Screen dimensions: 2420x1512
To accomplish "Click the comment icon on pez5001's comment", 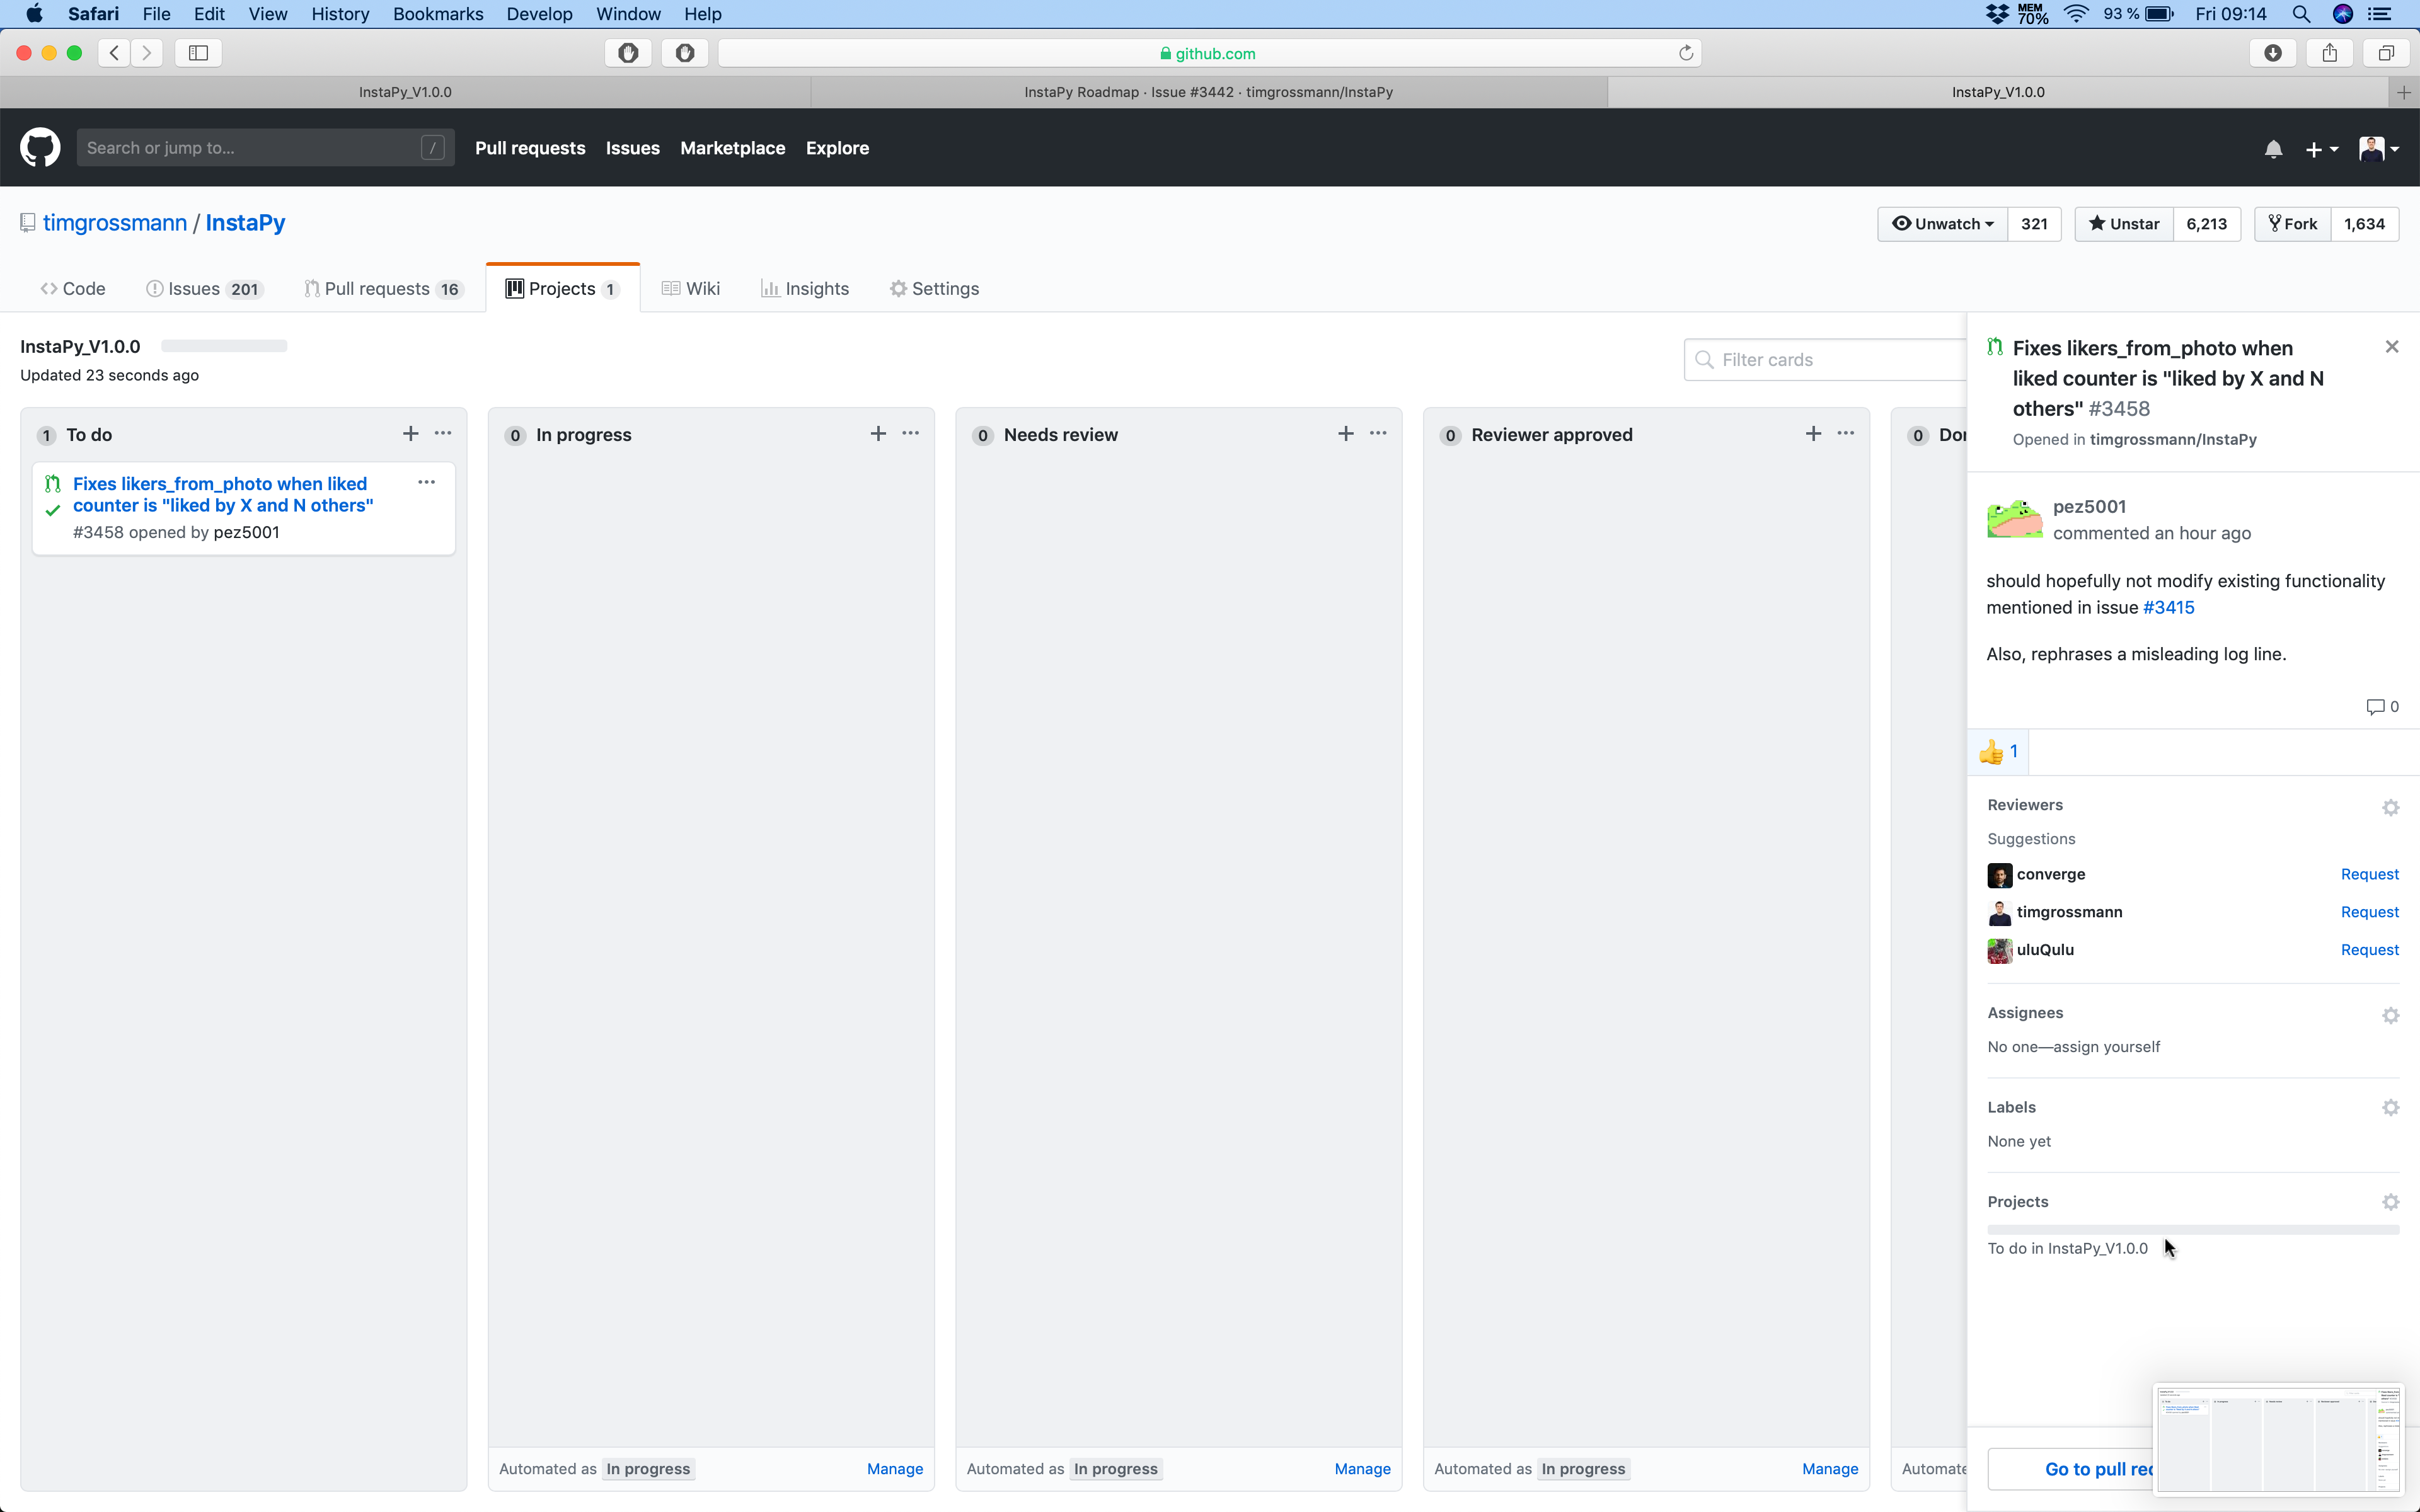I will 2377,706.
